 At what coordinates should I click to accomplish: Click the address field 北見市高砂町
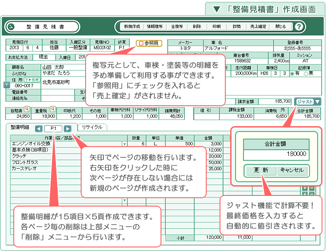click(x=63, y=83)
